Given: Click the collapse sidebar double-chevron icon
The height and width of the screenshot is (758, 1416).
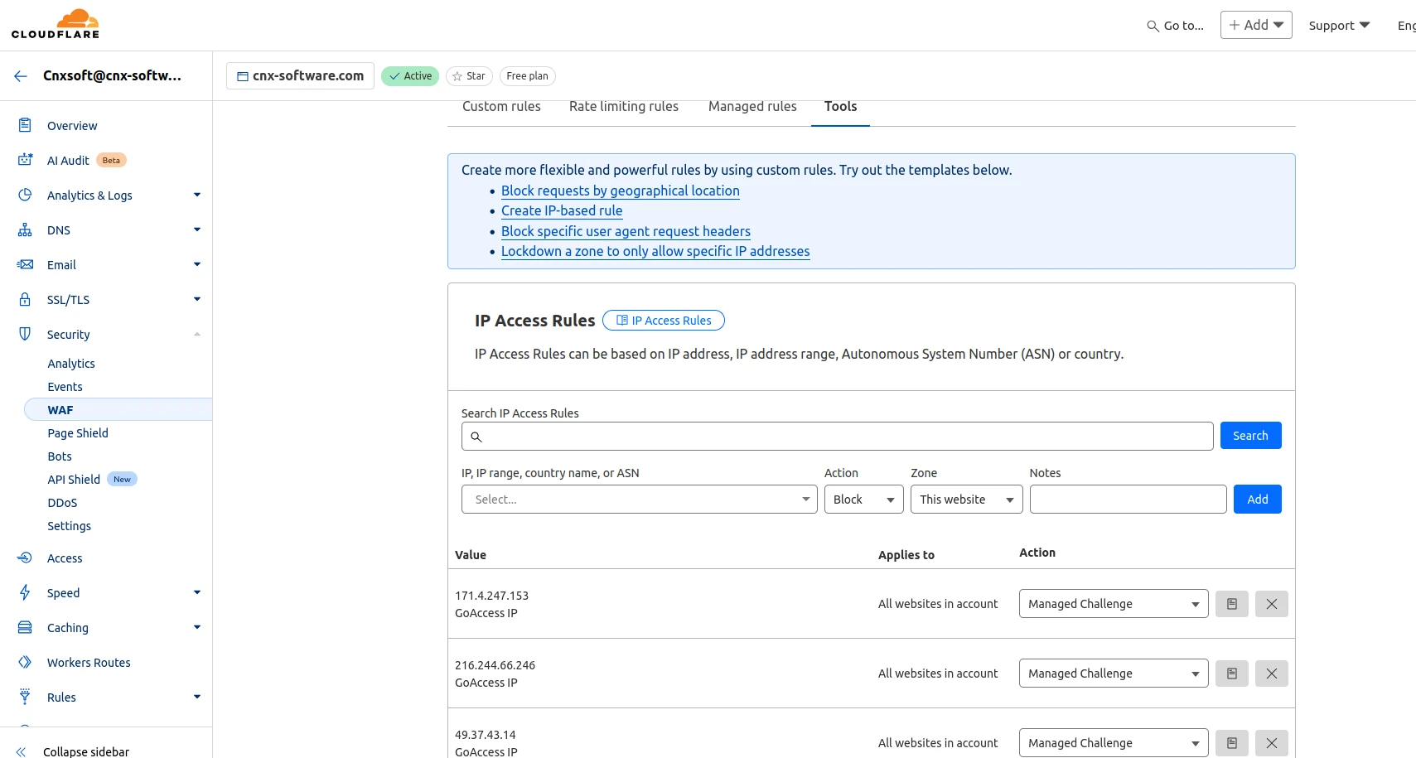Looking at the screenshot, I should click(22, 751).
